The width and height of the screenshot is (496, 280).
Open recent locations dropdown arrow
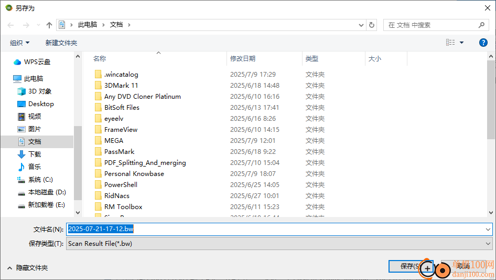38,25
